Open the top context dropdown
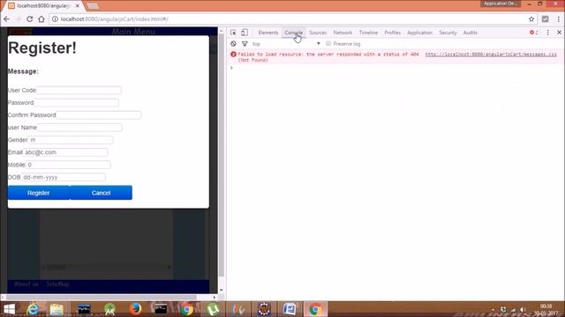 click(x=286, y=43)
